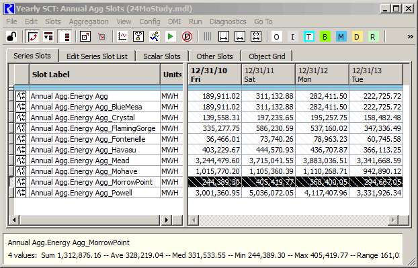The height and width of the screenshot is (268, 418).
Task: Open the Run menu
Action: coord(195,21)
